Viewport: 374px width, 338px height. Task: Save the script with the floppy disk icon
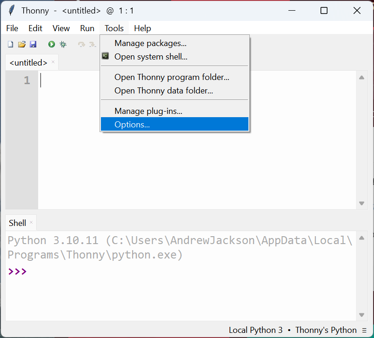click(33, 44)
